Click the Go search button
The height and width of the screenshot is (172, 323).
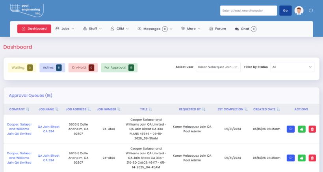285,11
